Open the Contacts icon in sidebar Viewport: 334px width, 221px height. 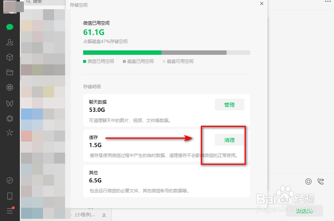10,42
